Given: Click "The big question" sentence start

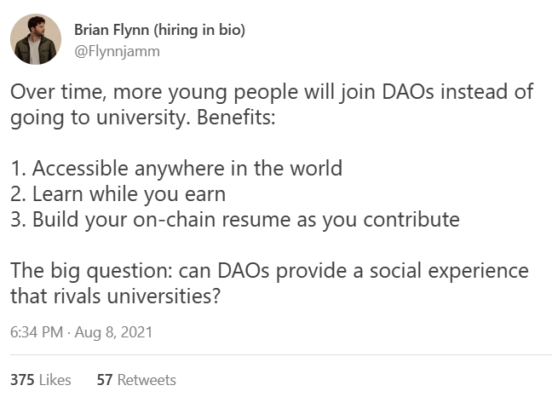Looking at the screenshot, I should 91,271.
